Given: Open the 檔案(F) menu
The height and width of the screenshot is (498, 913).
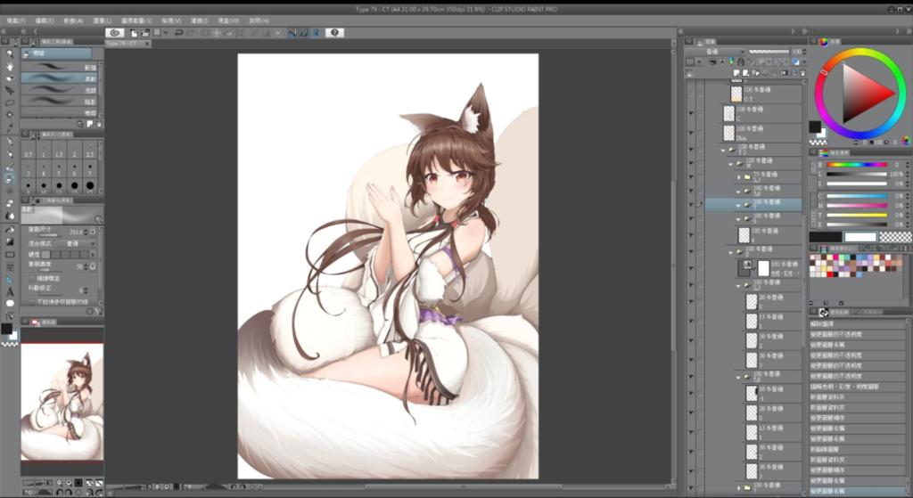Looking at the screenshot, I should tap(16, 20).
